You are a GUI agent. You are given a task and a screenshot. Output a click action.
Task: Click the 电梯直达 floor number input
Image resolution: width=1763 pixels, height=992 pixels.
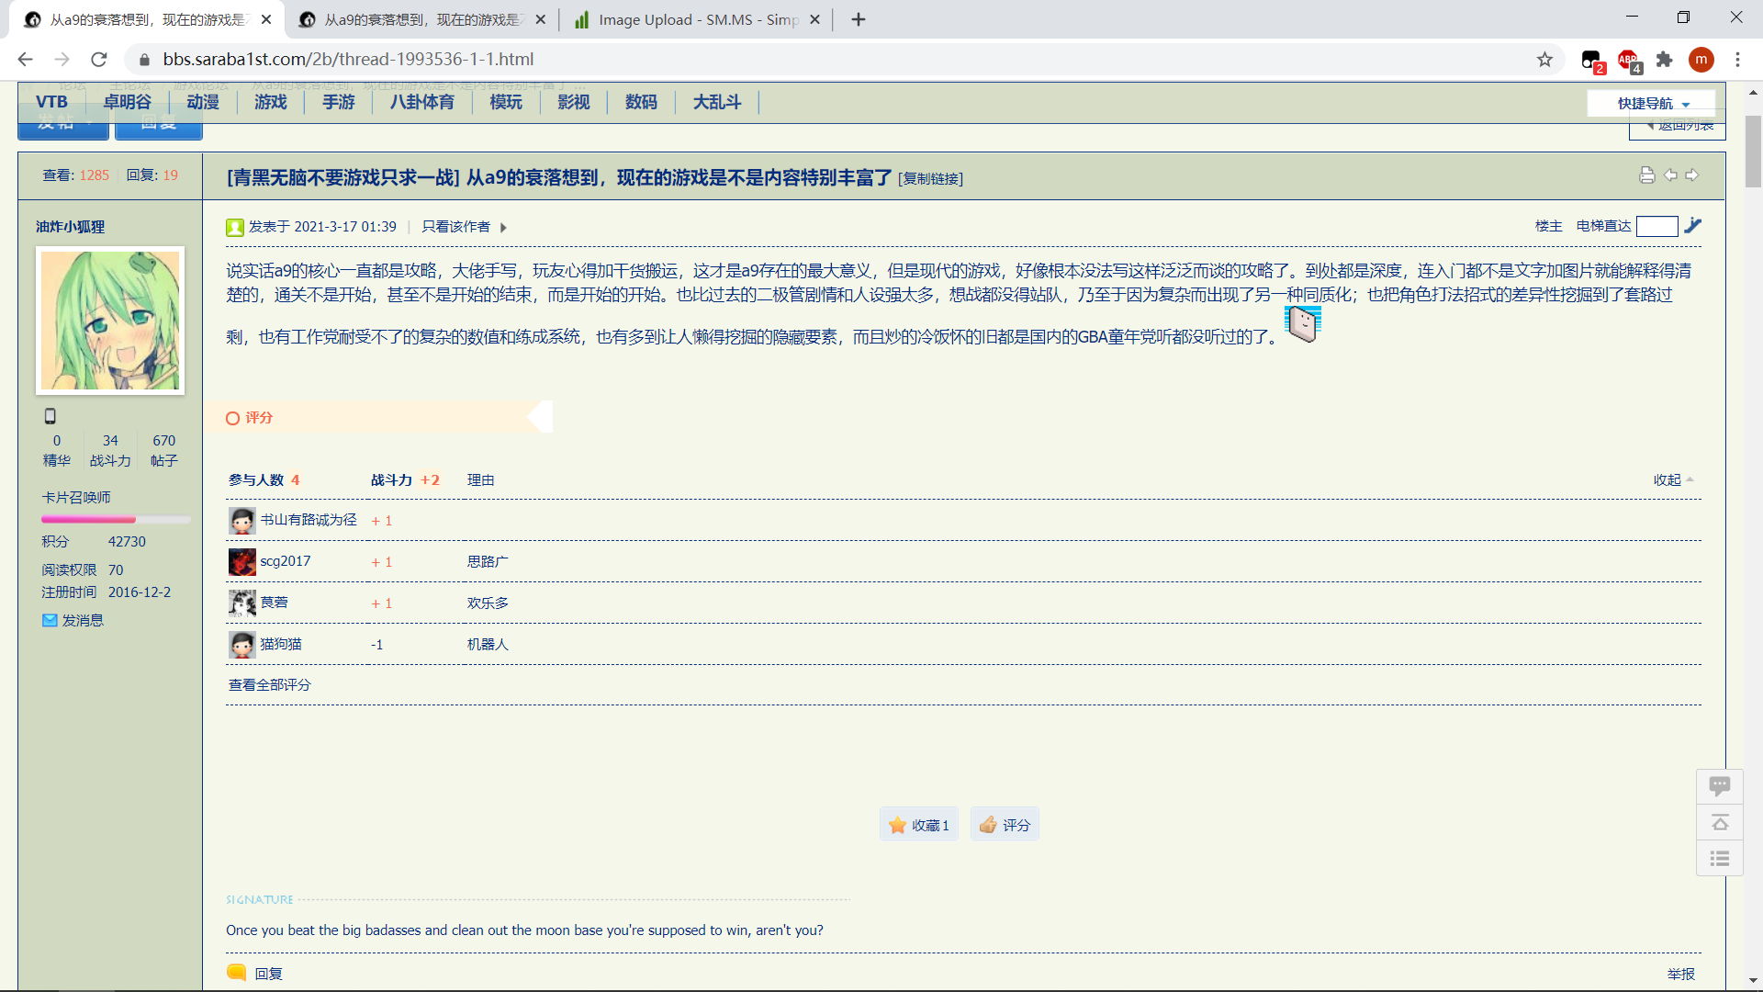pyautogui.click(x=1656, y=227)
